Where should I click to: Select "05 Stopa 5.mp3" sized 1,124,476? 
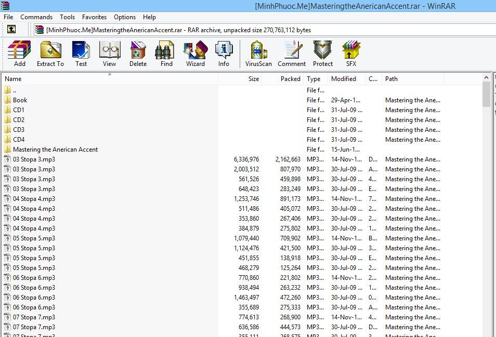point(34,248)
